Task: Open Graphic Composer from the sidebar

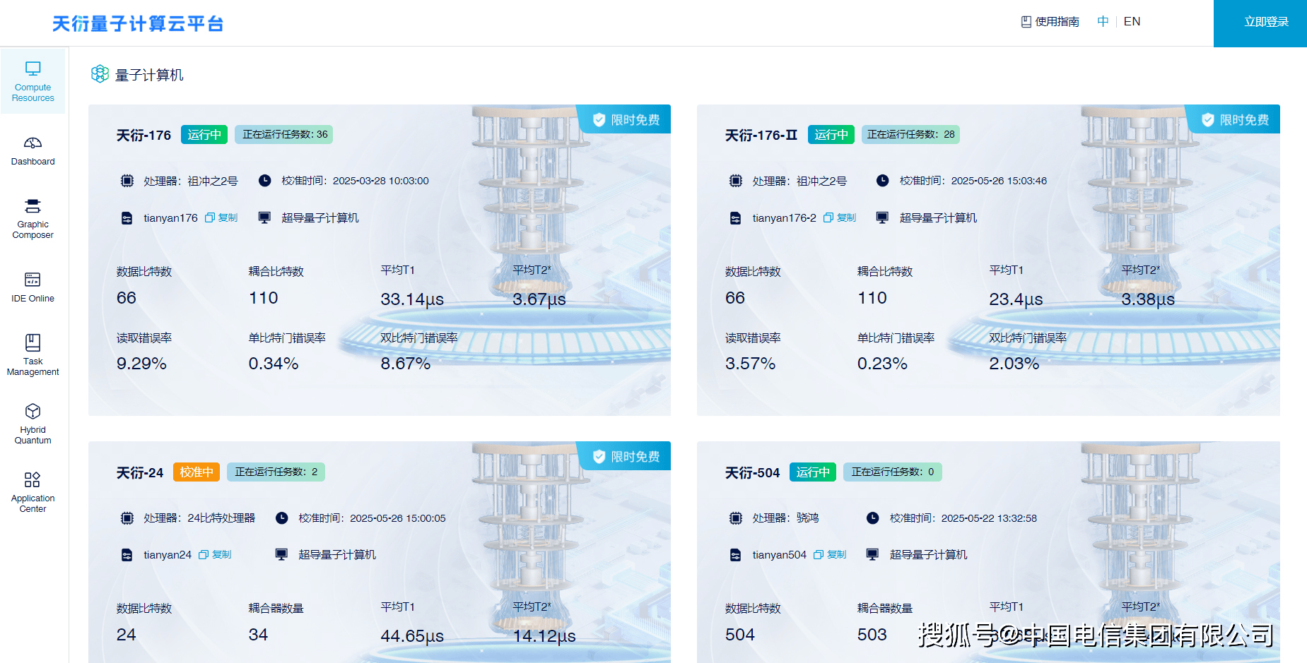Action: click(x=33, y=218)
